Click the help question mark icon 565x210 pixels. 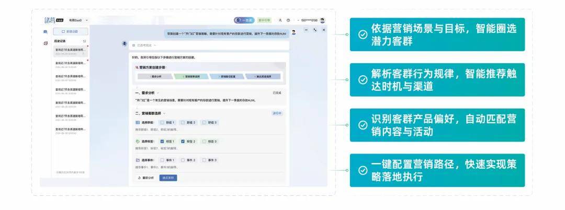pyautogui.click(x=288, y=20)
